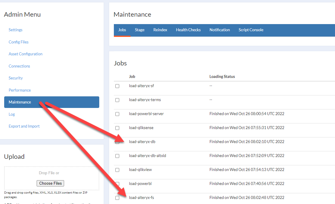Check the load-alteryx-sf job checkbox

(x=117, y=86)
